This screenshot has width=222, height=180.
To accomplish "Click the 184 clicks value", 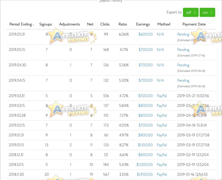I will click(x=106, y=165).
